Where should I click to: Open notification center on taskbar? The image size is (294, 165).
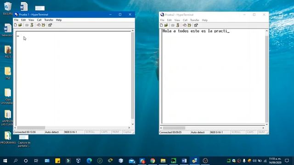point(287,161)
